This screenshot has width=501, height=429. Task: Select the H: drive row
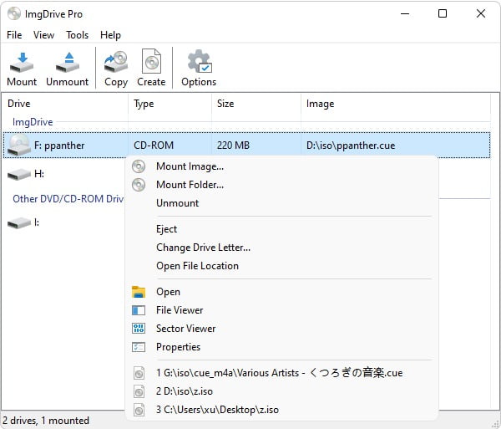point(64,175)
